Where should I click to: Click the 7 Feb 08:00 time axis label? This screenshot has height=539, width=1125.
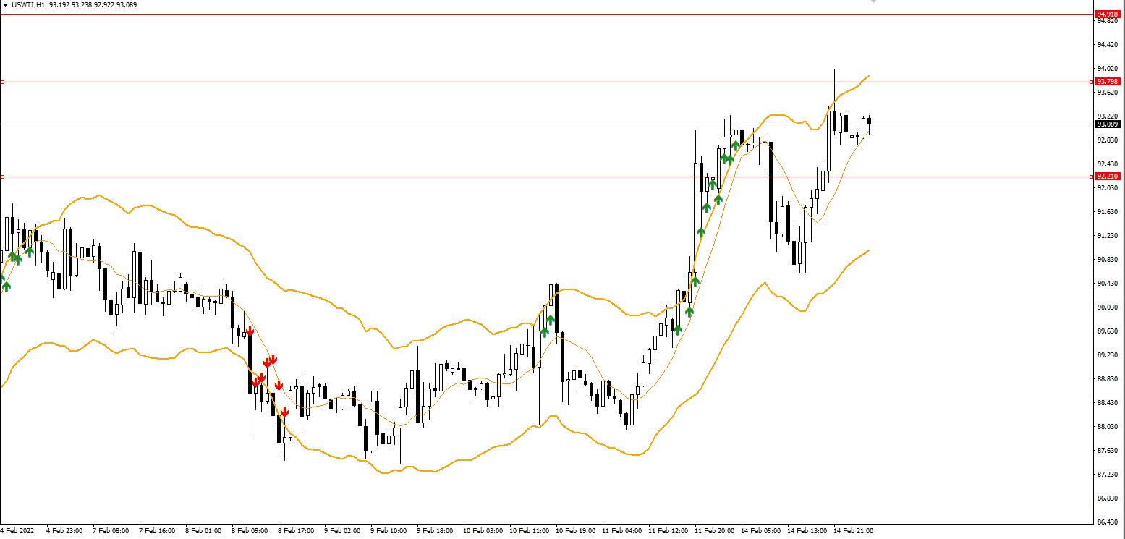tap(111, 531)
